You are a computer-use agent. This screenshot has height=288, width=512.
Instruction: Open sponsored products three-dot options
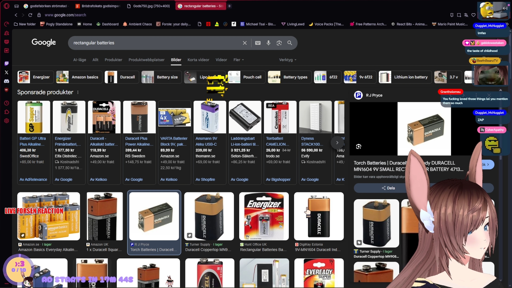click(78, 92)
